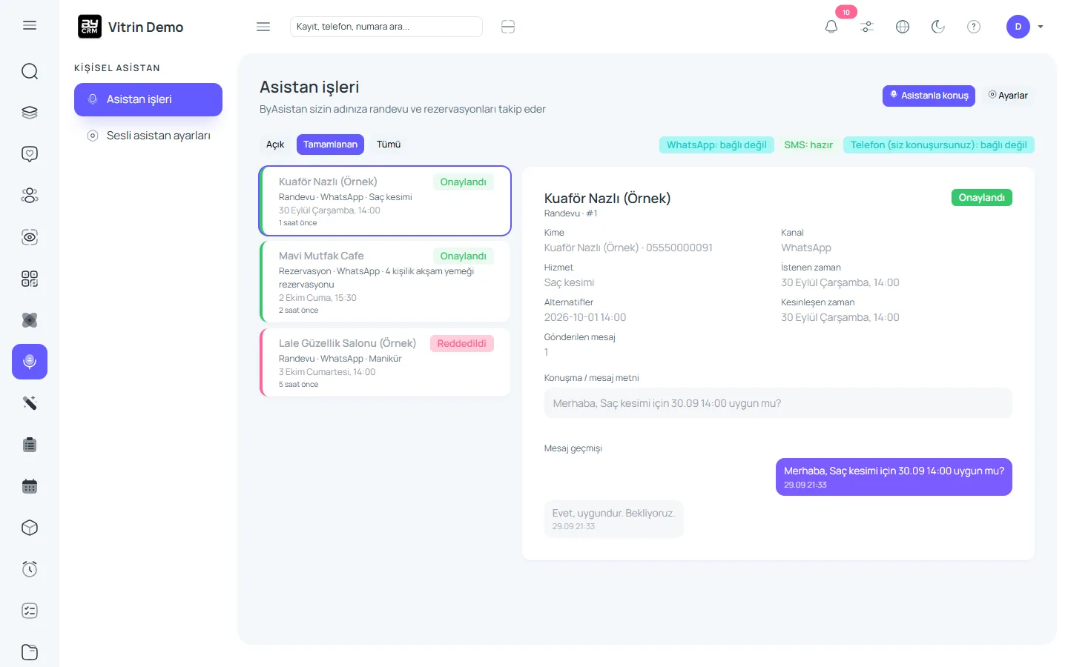
Task: Select the Mavi Mutfak Cafe reservation card
Action: pyautogui.click(x=386, y=282)
